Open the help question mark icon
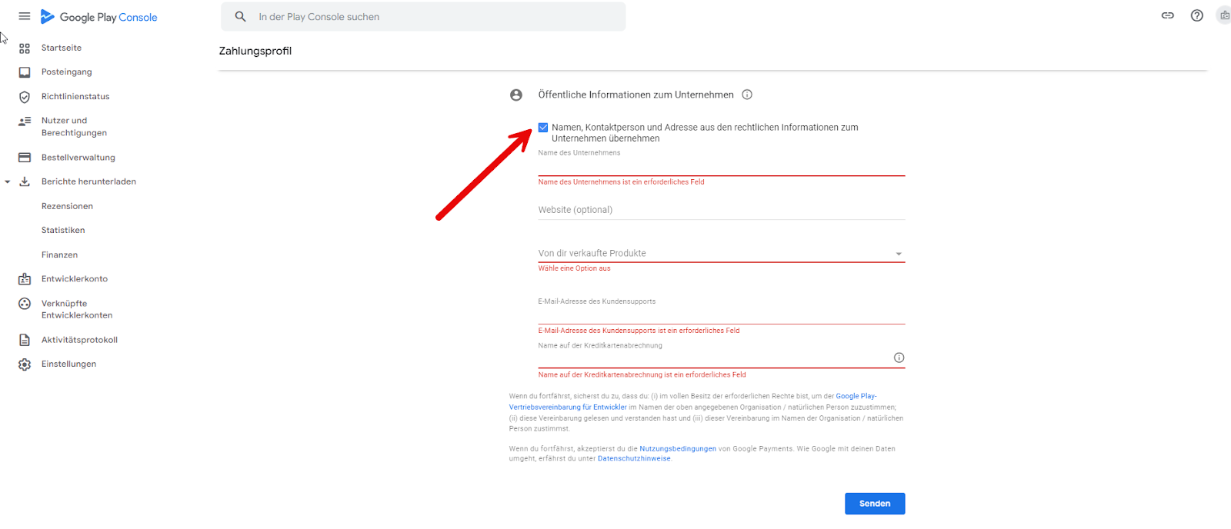 (1196, 15)
